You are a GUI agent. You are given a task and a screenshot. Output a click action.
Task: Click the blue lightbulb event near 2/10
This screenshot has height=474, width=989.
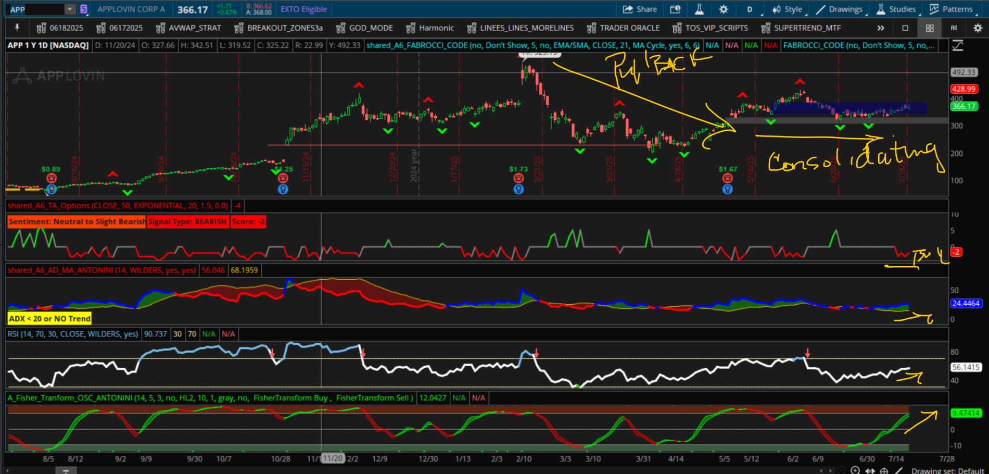tap(518, 190)
